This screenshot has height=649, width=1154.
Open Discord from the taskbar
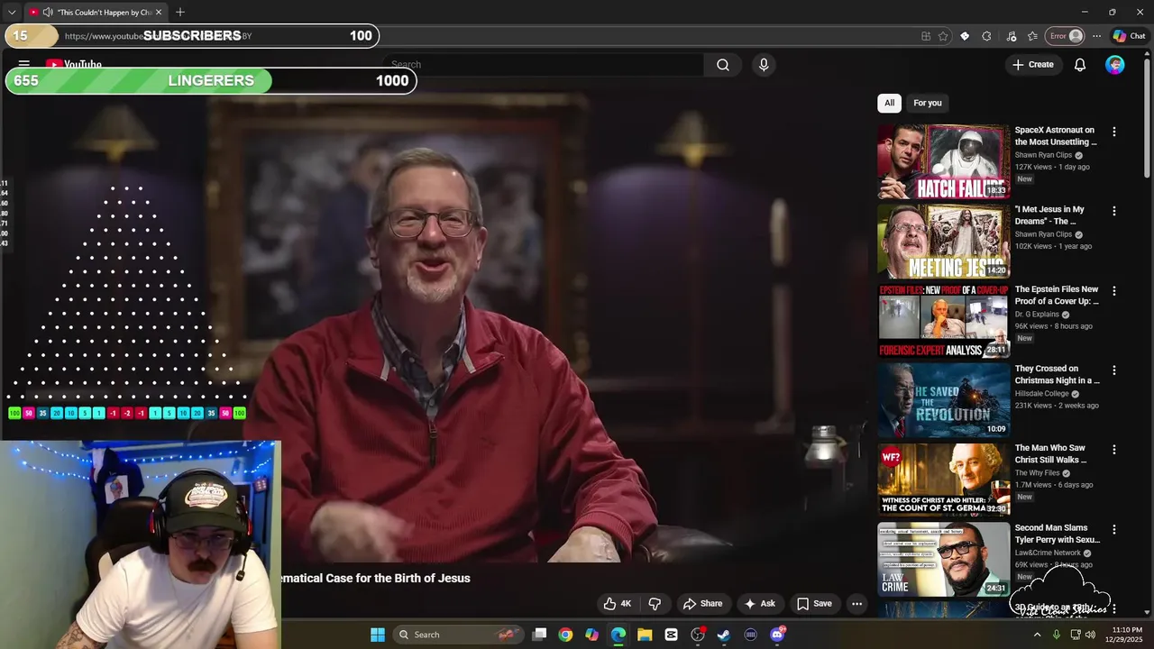tap(777, 635)
